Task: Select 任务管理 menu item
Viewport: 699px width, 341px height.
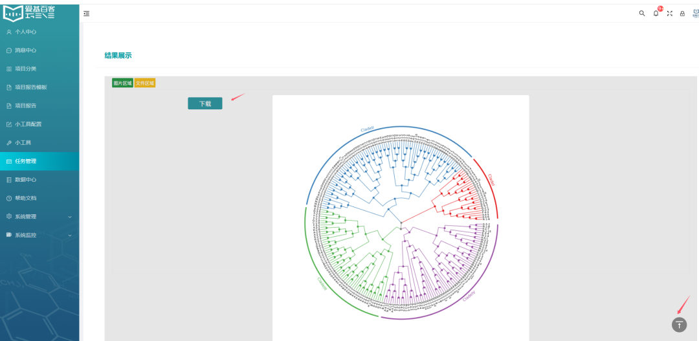Action: [39, 161]
